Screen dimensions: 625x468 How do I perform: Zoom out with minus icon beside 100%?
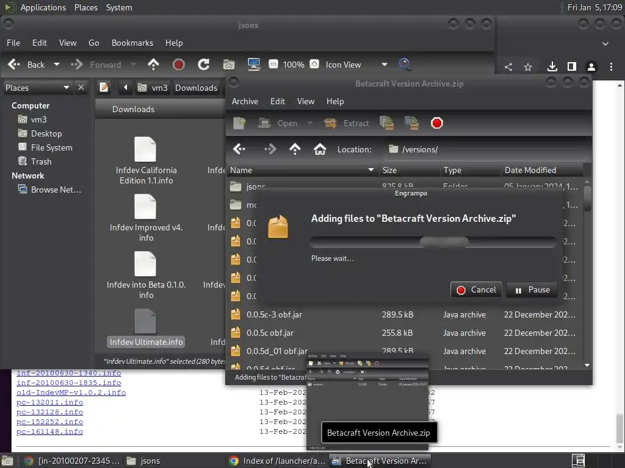273,64
